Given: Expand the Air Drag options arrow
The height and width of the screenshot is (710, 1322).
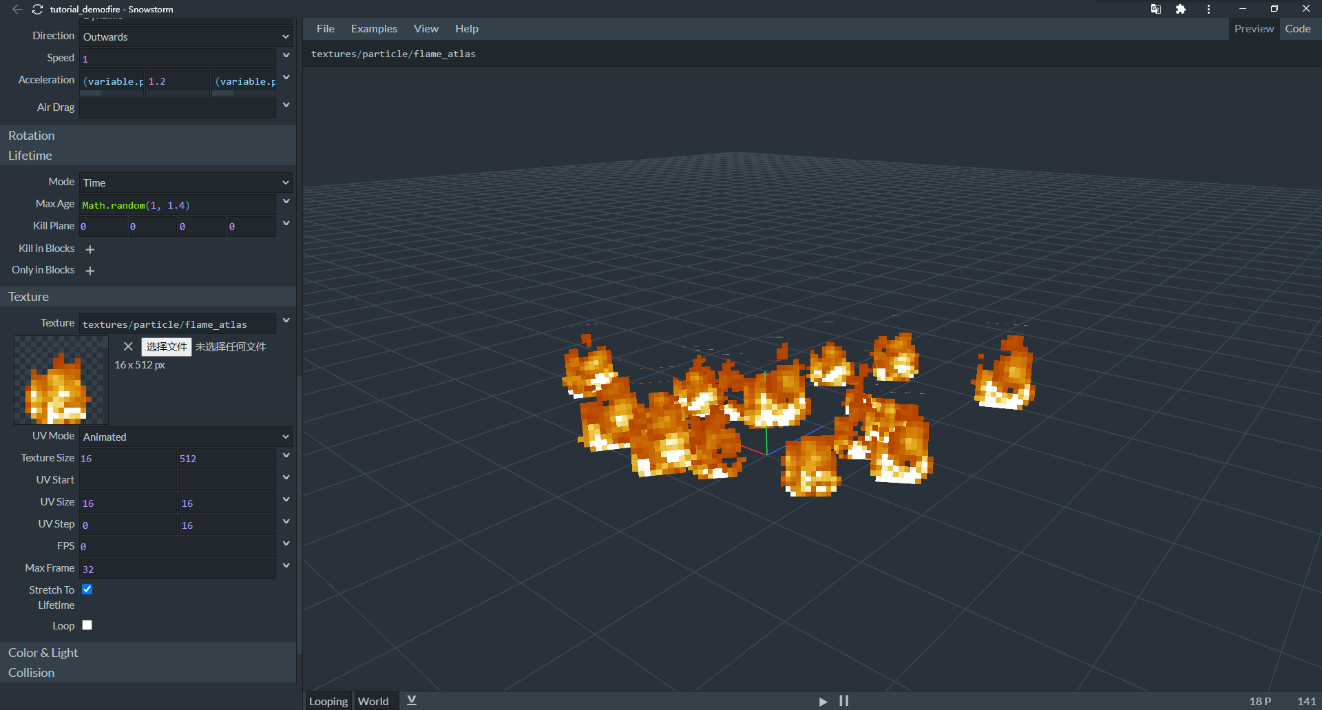Looking at the screenshot, I should coord(286,105).
